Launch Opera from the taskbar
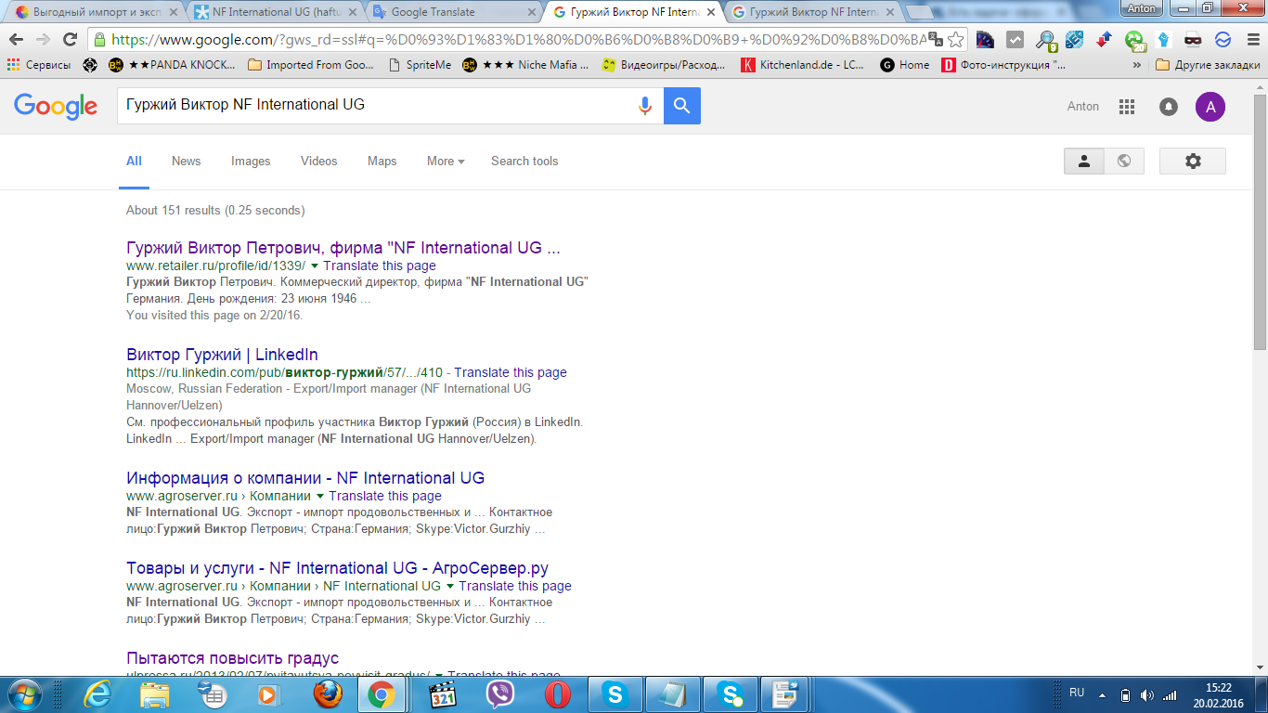 [x=558, y=694]
